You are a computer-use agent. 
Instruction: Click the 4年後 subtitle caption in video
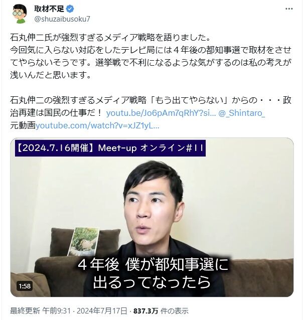152,273
